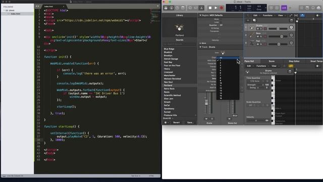Switch to the Step Editor tab
Viewport: 323px width, 182px height.
click(x=294, y=61)
